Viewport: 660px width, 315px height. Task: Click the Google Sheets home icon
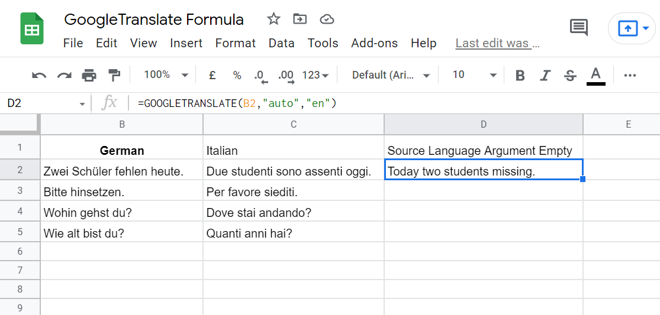[32, 28]
